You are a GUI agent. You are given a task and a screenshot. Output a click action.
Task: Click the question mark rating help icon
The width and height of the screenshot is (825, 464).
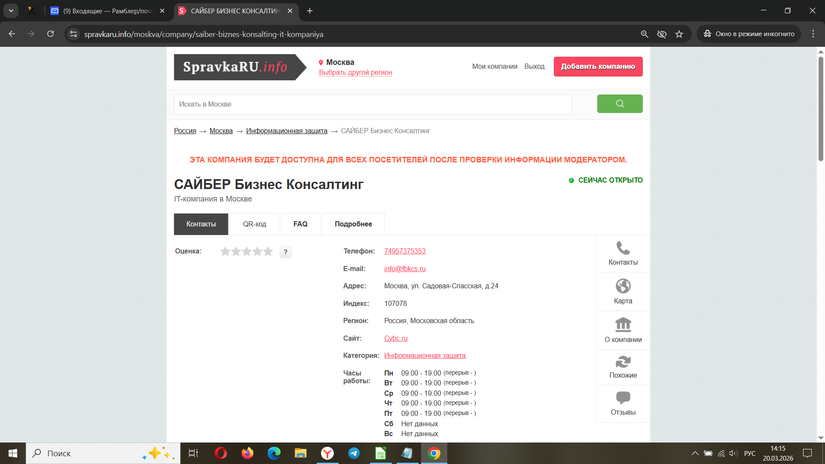285,252
